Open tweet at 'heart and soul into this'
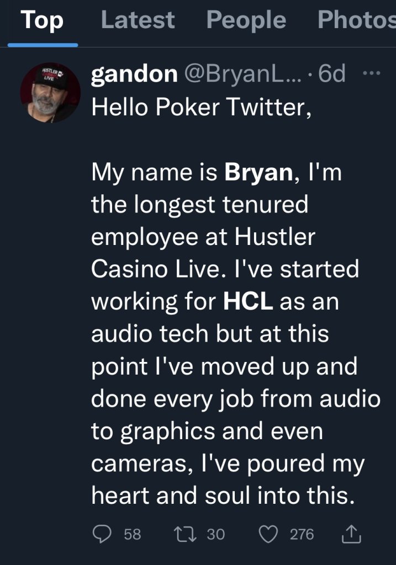 pos(222,495)
